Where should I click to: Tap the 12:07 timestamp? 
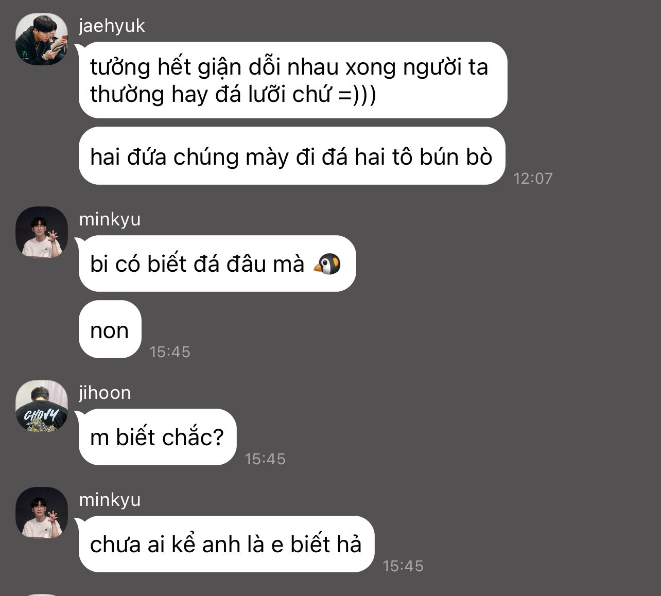pos(533,179)
